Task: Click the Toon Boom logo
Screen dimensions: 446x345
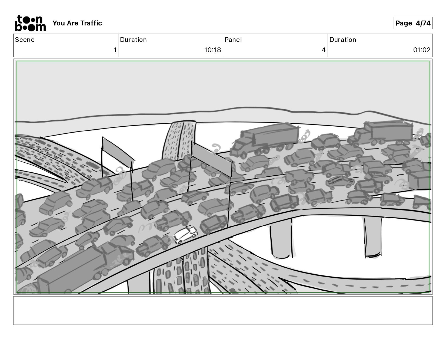Action: point(30,23)
